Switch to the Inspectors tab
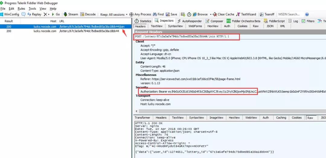The height and width of the screenshot is (158, 326). (x=164, y=21)
